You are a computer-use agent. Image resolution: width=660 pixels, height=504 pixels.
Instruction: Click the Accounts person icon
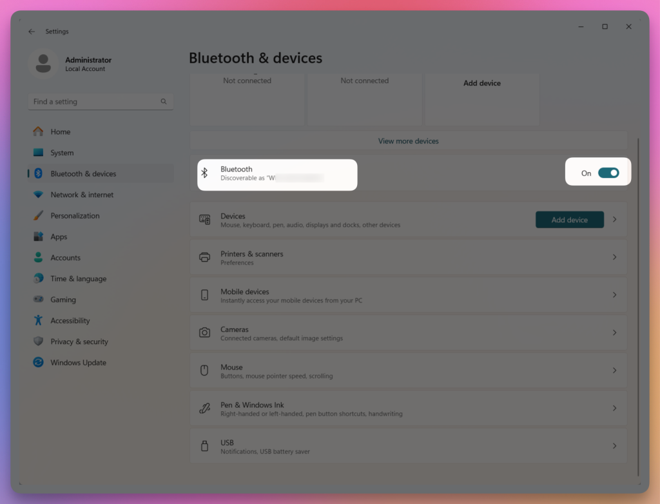click(x=38, y=257)
